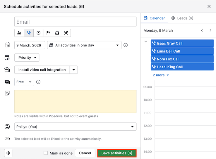Open settings gear in dialog footer
The height and width of the screenshot is (159, 216).
click(8, 153)
